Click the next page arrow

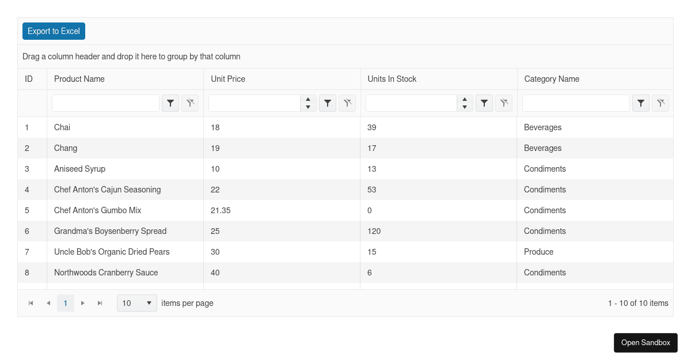83,302
